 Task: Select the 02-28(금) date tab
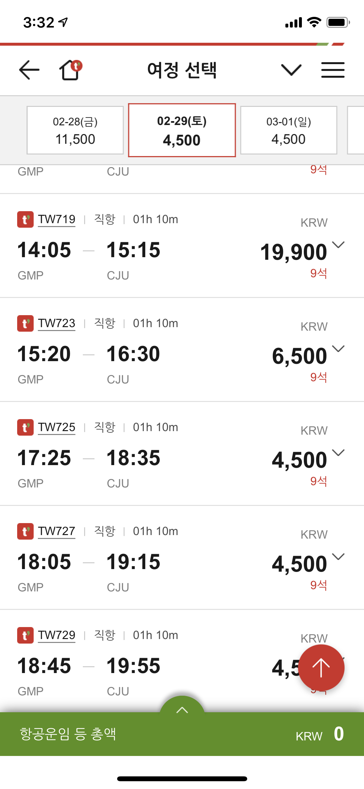point(75,130)
